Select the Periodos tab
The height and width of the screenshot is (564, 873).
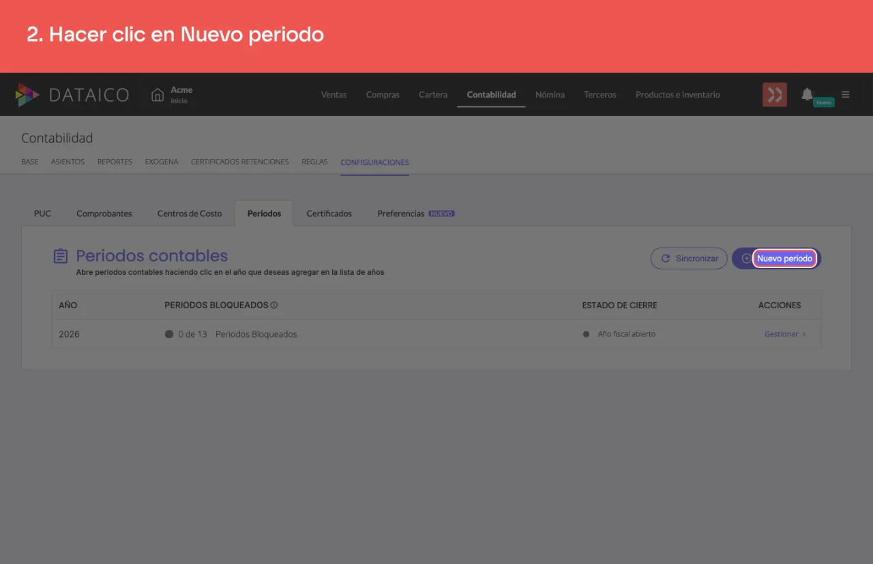tap(265, 213)
